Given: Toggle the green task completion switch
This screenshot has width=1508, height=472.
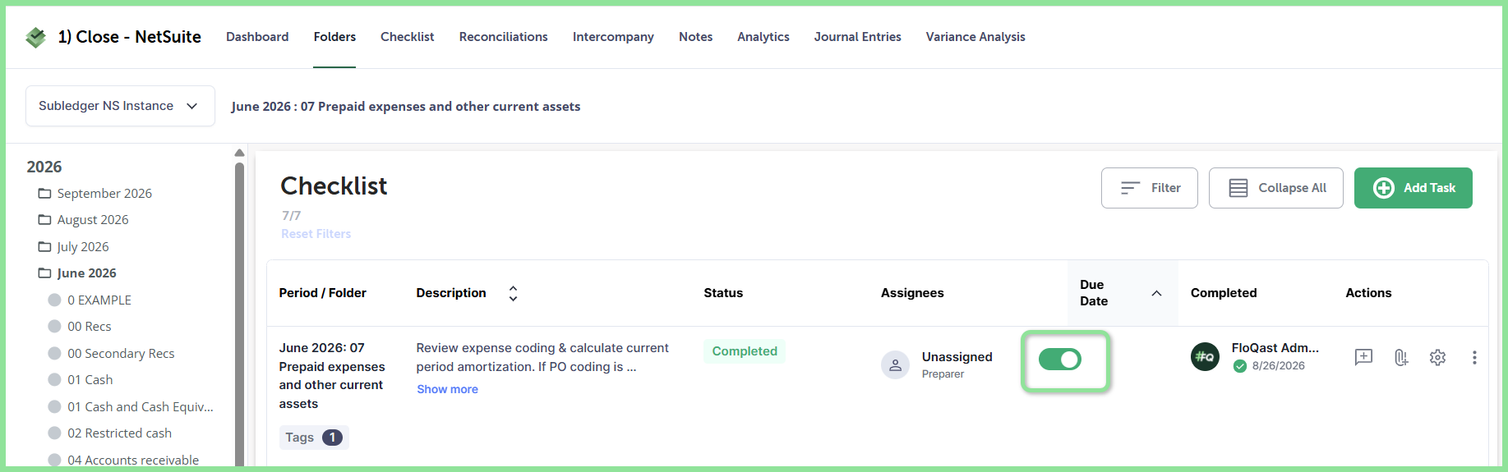Looking at the screenshot, I should pyautogui.click(x=1060, y=360).
